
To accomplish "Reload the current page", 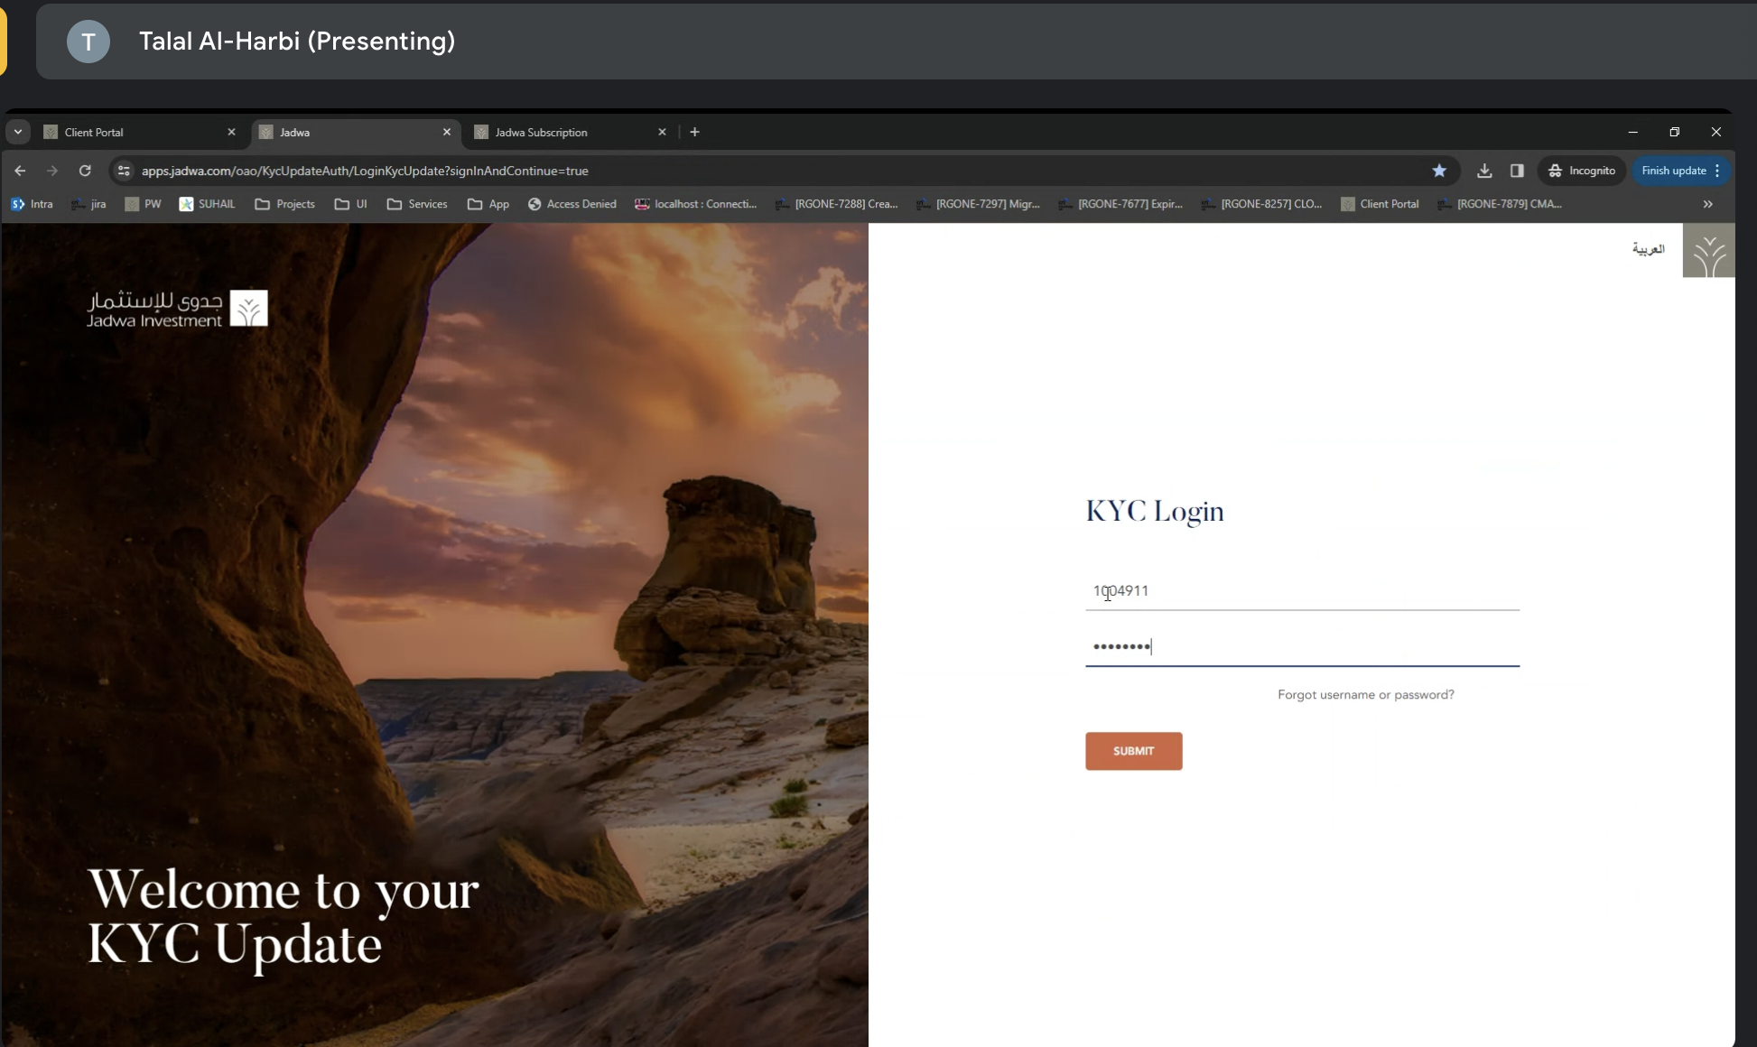I will click(85, 171).
